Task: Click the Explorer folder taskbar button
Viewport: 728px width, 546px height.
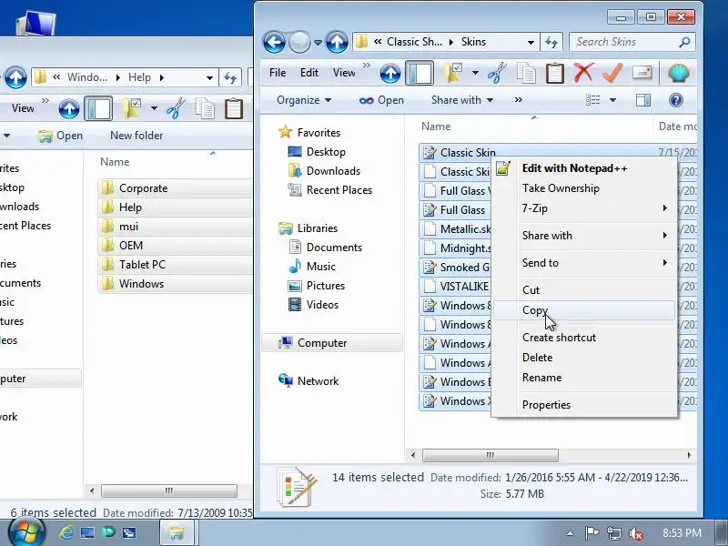Action: [177, 532]
